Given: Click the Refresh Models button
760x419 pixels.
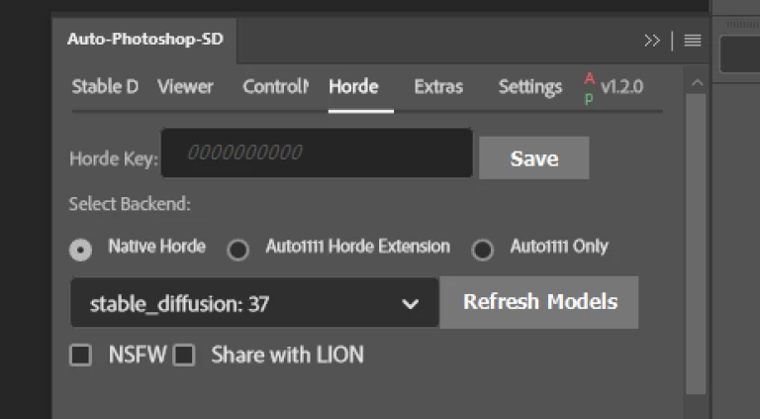Looking at the screenshot, I should coord(539,302).
